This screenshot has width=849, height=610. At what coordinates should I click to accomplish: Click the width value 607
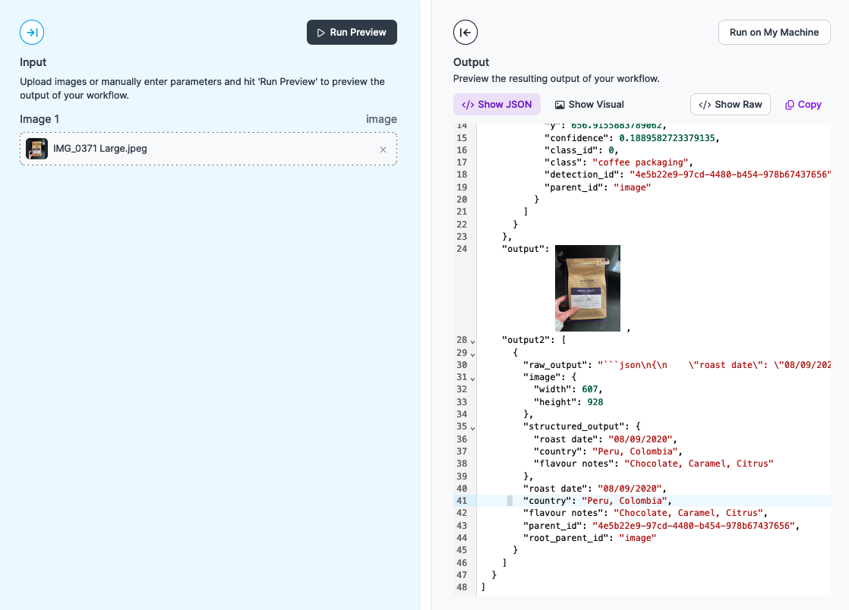point(589,388)
